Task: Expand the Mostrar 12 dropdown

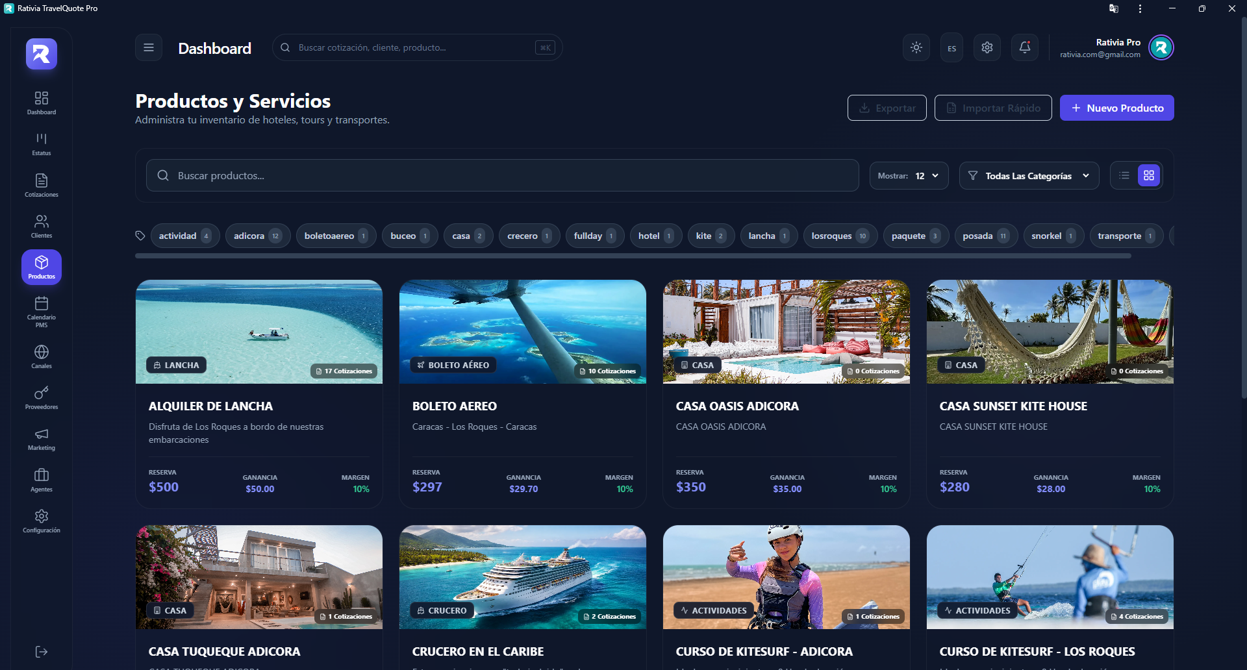Action: (x=909, y=176)
